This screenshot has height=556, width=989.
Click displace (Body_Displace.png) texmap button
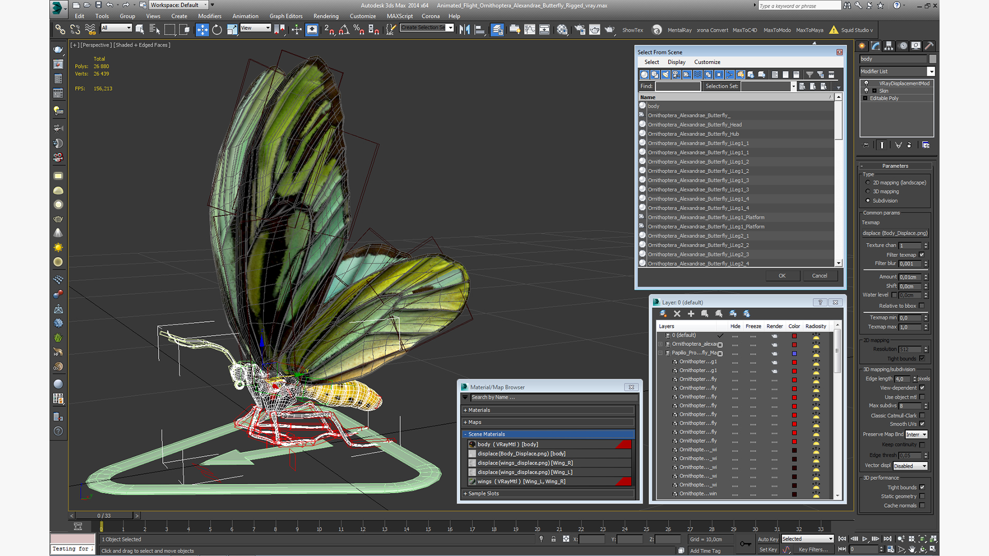895,233
